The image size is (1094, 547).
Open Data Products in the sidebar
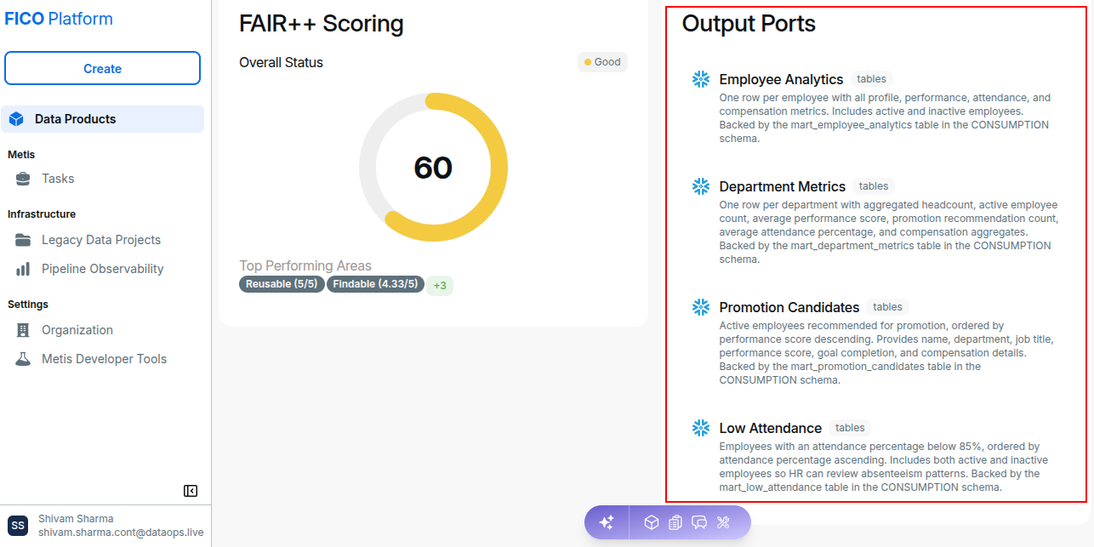[102, 119]
